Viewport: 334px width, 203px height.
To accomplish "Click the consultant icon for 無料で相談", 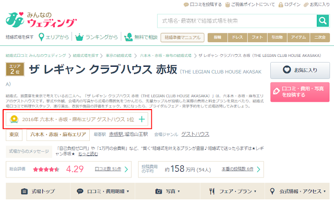I will [x=128, y=37].
